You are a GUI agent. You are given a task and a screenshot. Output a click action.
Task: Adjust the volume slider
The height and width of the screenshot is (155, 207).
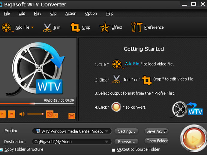(x=35, y=114)
